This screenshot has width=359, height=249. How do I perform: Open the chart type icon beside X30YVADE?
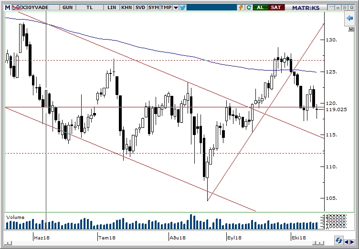click(16, 8)
